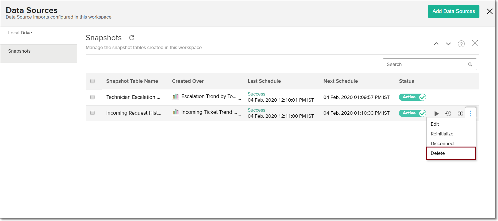
Task: Click the Escalation Trend chart icon
Action: click(x=176, y=96)
